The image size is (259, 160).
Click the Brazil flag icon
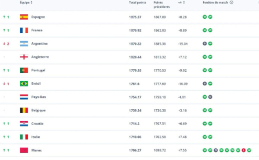click(24, 83)
